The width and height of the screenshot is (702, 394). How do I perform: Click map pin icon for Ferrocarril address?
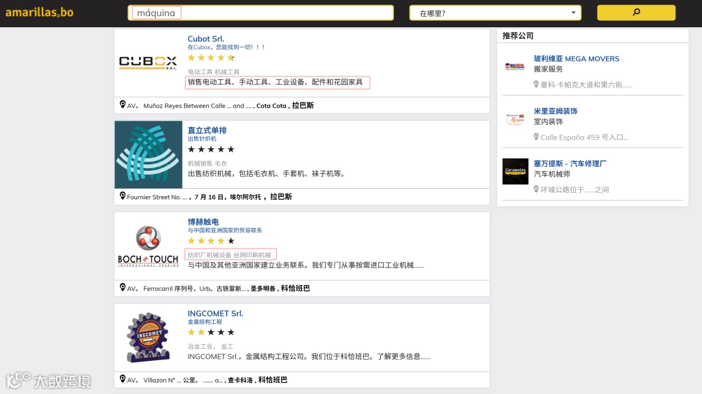[122, 288]
